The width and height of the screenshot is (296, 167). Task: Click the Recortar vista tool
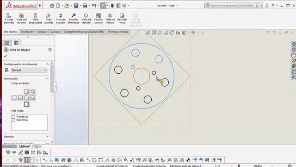[122, 19]
